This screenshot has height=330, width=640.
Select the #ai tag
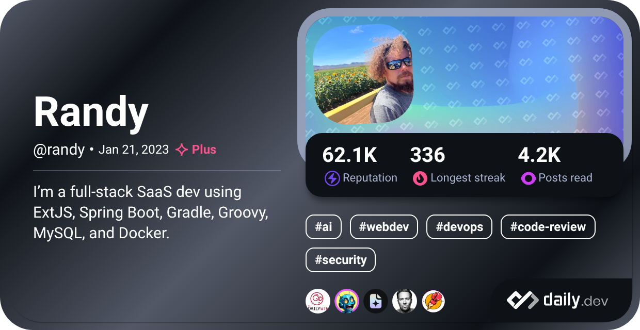tap(324, 227)
